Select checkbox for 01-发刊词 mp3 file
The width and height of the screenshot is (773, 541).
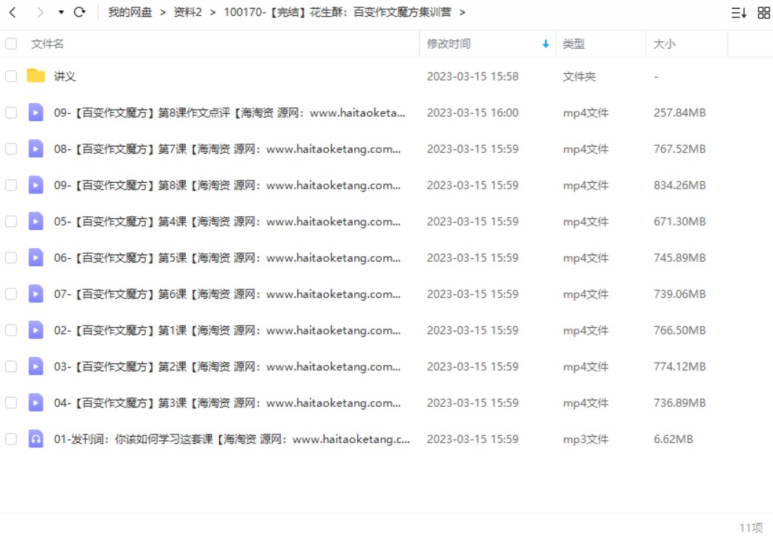coord(11,439)
